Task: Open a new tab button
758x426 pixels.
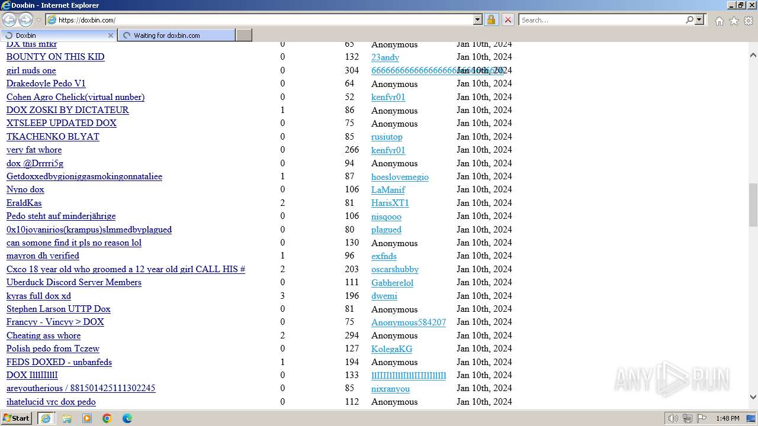Action: (x=244, y=35)
